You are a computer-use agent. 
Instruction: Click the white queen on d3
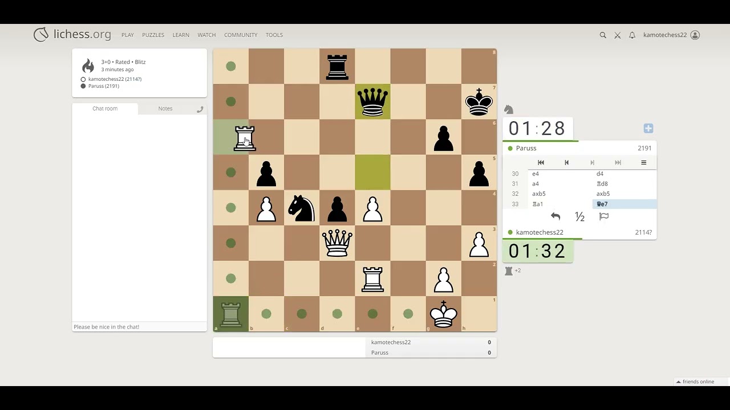point(337,243)
